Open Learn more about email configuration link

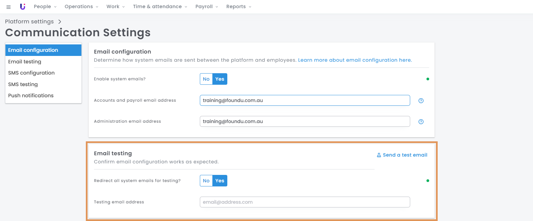355,60
